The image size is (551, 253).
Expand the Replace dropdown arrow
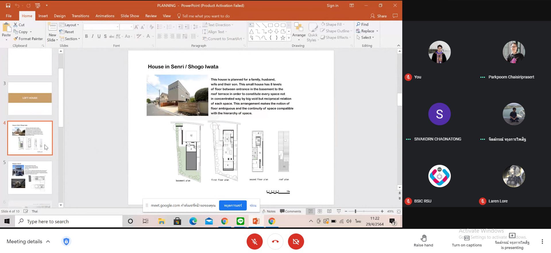(377, 31)
